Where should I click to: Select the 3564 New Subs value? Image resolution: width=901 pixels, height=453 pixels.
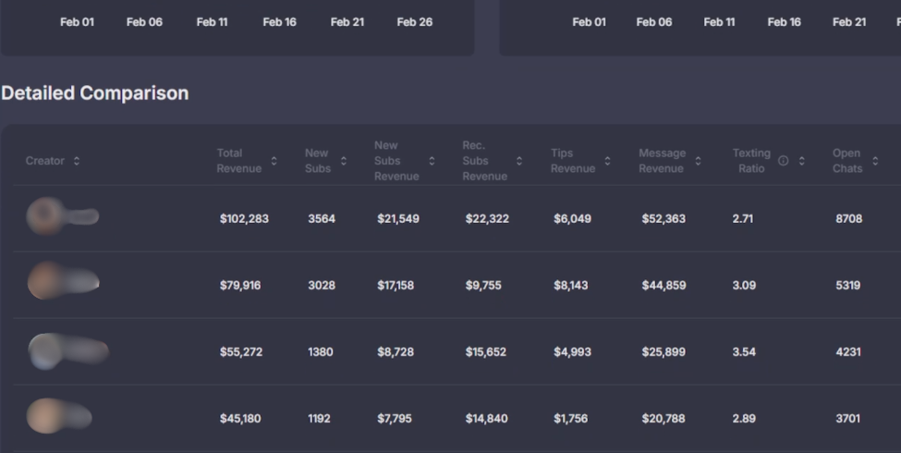[322, 219]
